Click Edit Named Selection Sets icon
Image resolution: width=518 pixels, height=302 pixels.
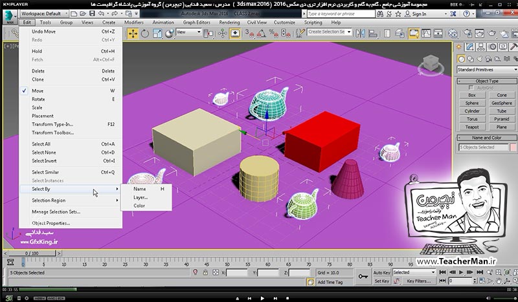[300, 34]
